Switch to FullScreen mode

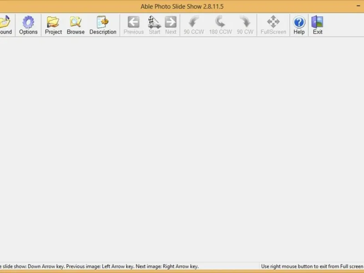click(x=273, y=25)
